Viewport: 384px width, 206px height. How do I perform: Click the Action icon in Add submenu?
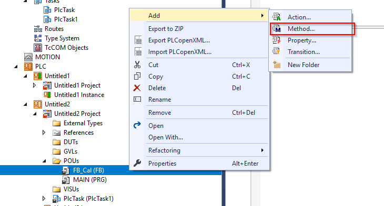pyautogui.click(x=277, y=17)
